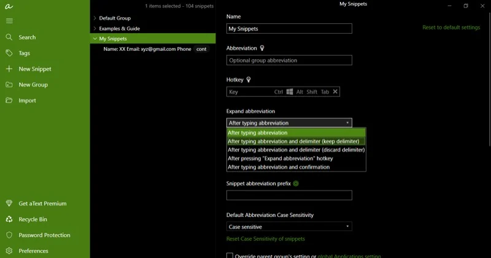Click inside the Optional group abbreviation field
The width and height of the screenshot is (491, 258).
coord(289,61)
